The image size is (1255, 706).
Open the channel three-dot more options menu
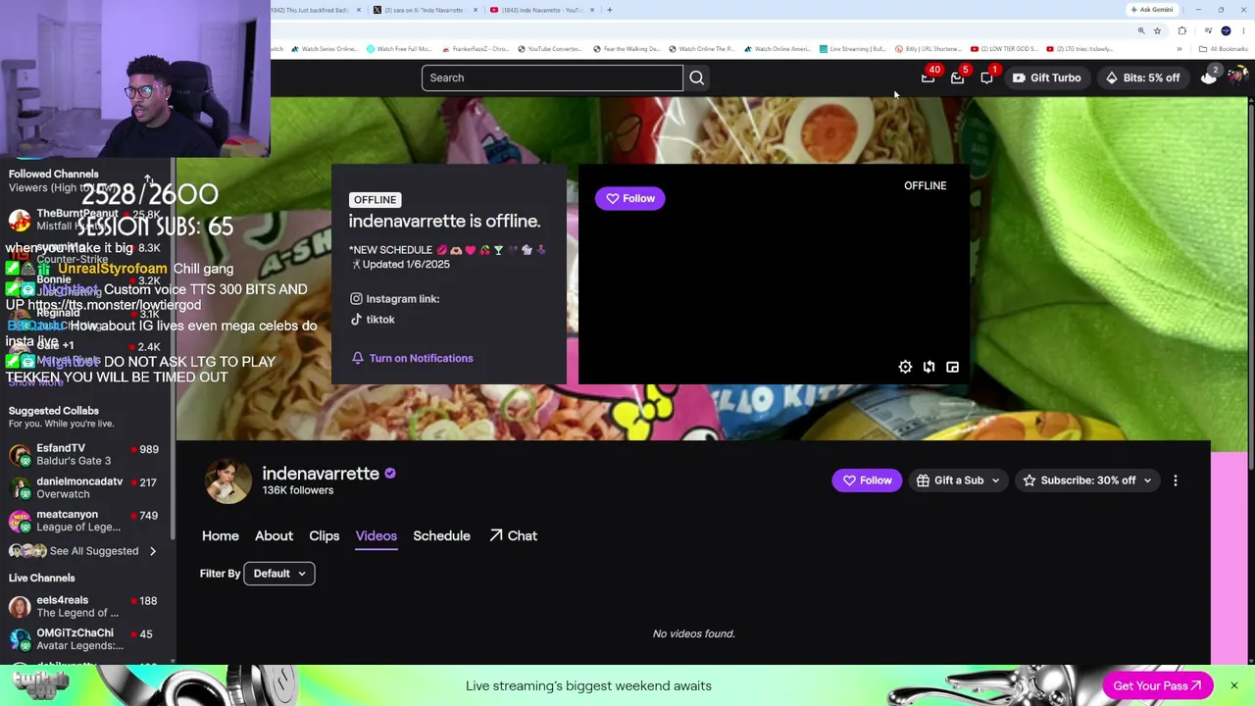1176,480
